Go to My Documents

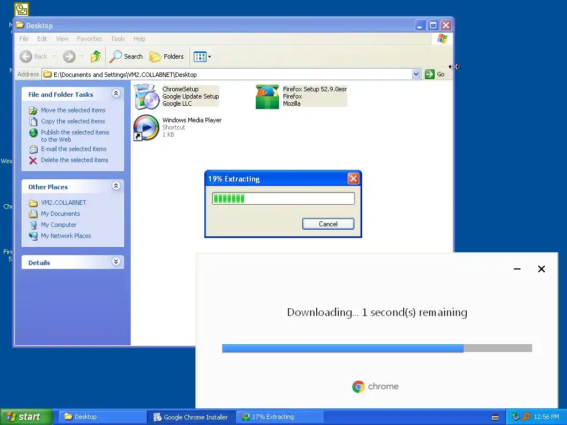60,214
